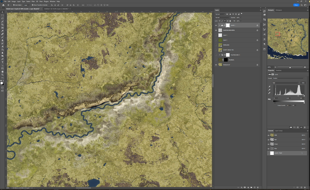Show the Layer 1 layer visibility
The width and height of the screenshot is (310, 190).
pyautogui.click(x=216, y=35)
